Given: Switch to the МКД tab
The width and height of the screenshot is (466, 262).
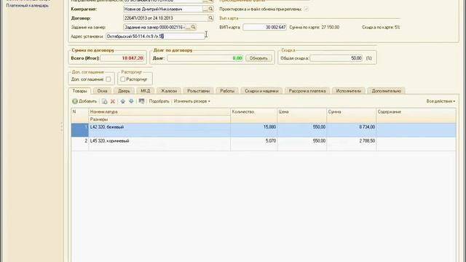Looking at the screenshot, I should click(x=146, y=91).
